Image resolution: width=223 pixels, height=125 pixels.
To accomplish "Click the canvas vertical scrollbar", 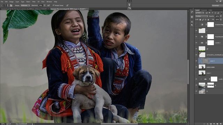I will [188, 72].
